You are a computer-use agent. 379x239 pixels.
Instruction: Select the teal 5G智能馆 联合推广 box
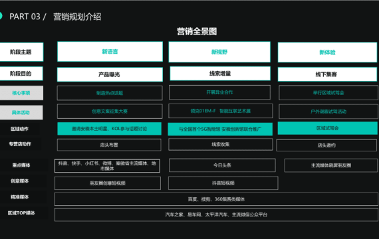click(x=220, y=129)
